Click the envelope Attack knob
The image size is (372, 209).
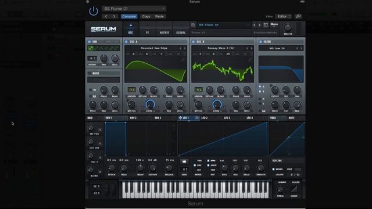[112, 168]
